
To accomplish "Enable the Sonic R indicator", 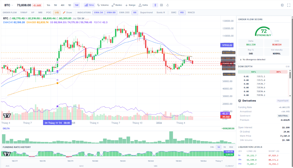I will point(161,13).
